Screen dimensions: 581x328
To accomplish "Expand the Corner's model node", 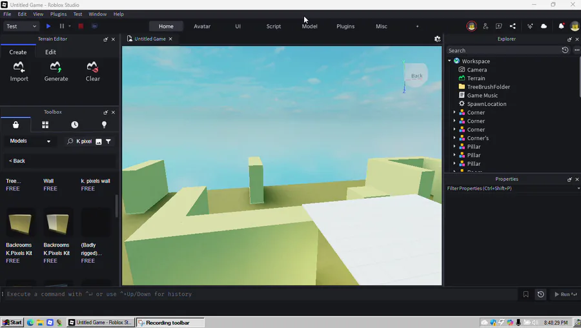I will (454, 138).
